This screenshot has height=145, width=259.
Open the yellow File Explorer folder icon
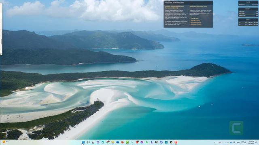pyautogui.click(x=113, y=142)
